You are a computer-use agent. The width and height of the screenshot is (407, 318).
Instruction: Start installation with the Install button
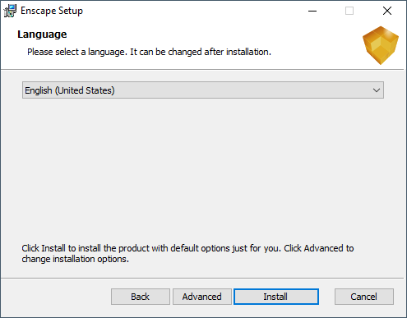(276, 297)
